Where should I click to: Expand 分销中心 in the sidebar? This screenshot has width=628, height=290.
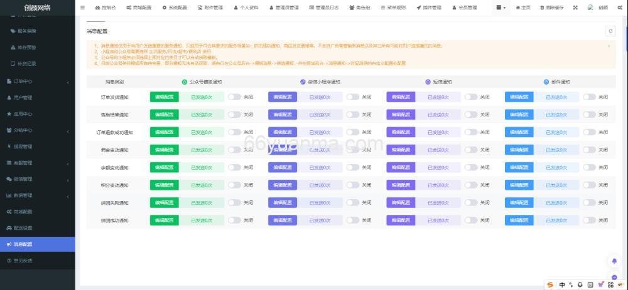click(37, 130)
